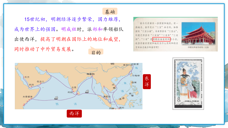Click the 浡泥 label on Borneo
The height and width of the screenshot is (128, 228).
tap(122, 99)
